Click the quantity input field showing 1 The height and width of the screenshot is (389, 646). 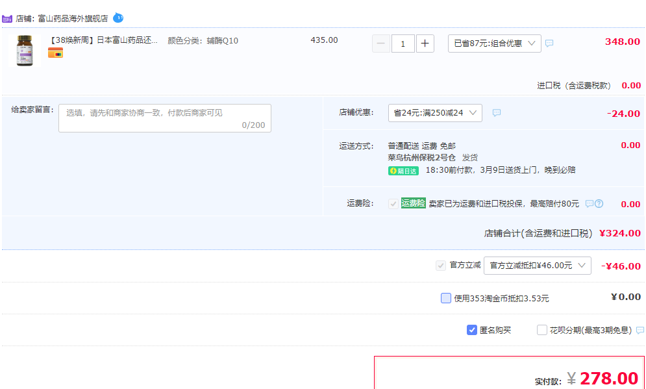(x=403, y=44)
